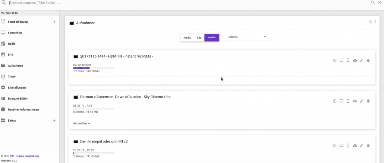Edit the Dein Krempel oder ich! recording
The image size is (384, 163).
coord(362,146)
